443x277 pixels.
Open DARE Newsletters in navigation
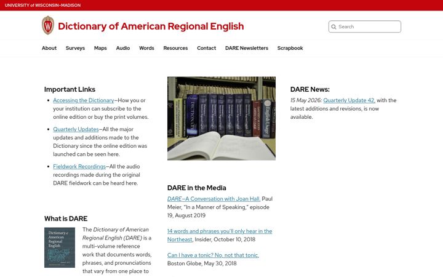click(x=247, y=48)
